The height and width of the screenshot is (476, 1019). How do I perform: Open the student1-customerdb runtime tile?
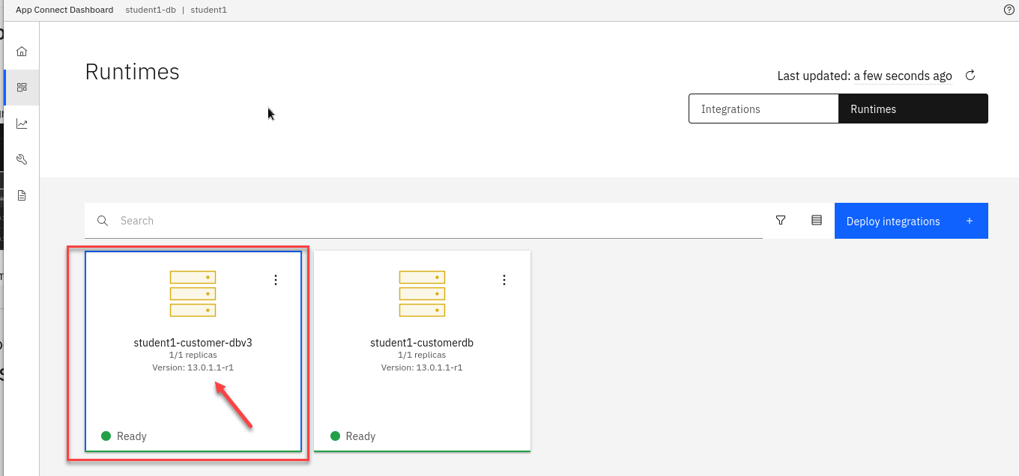[x=422, y=344]
